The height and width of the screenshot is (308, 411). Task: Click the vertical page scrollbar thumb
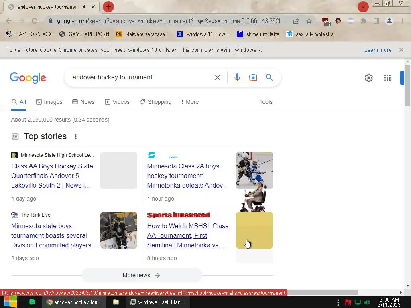[407, 85]
